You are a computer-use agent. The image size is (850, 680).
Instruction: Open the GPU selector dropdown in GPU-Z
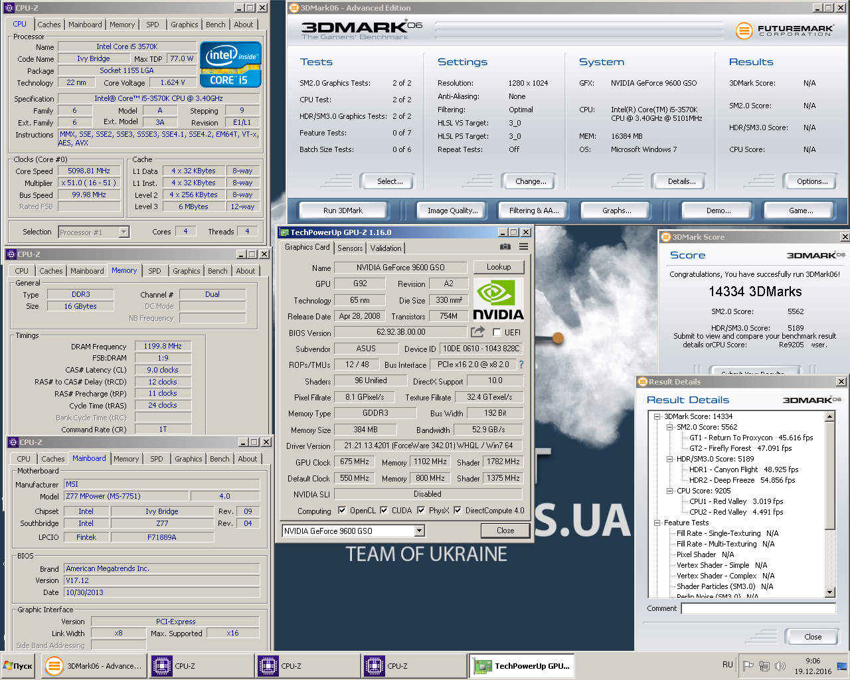click(x=420, y=531)
